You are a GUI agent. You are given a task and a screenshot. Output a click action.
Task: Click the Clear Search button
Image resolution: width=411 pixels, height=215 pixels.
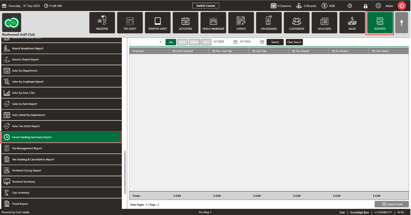point(294,42)
